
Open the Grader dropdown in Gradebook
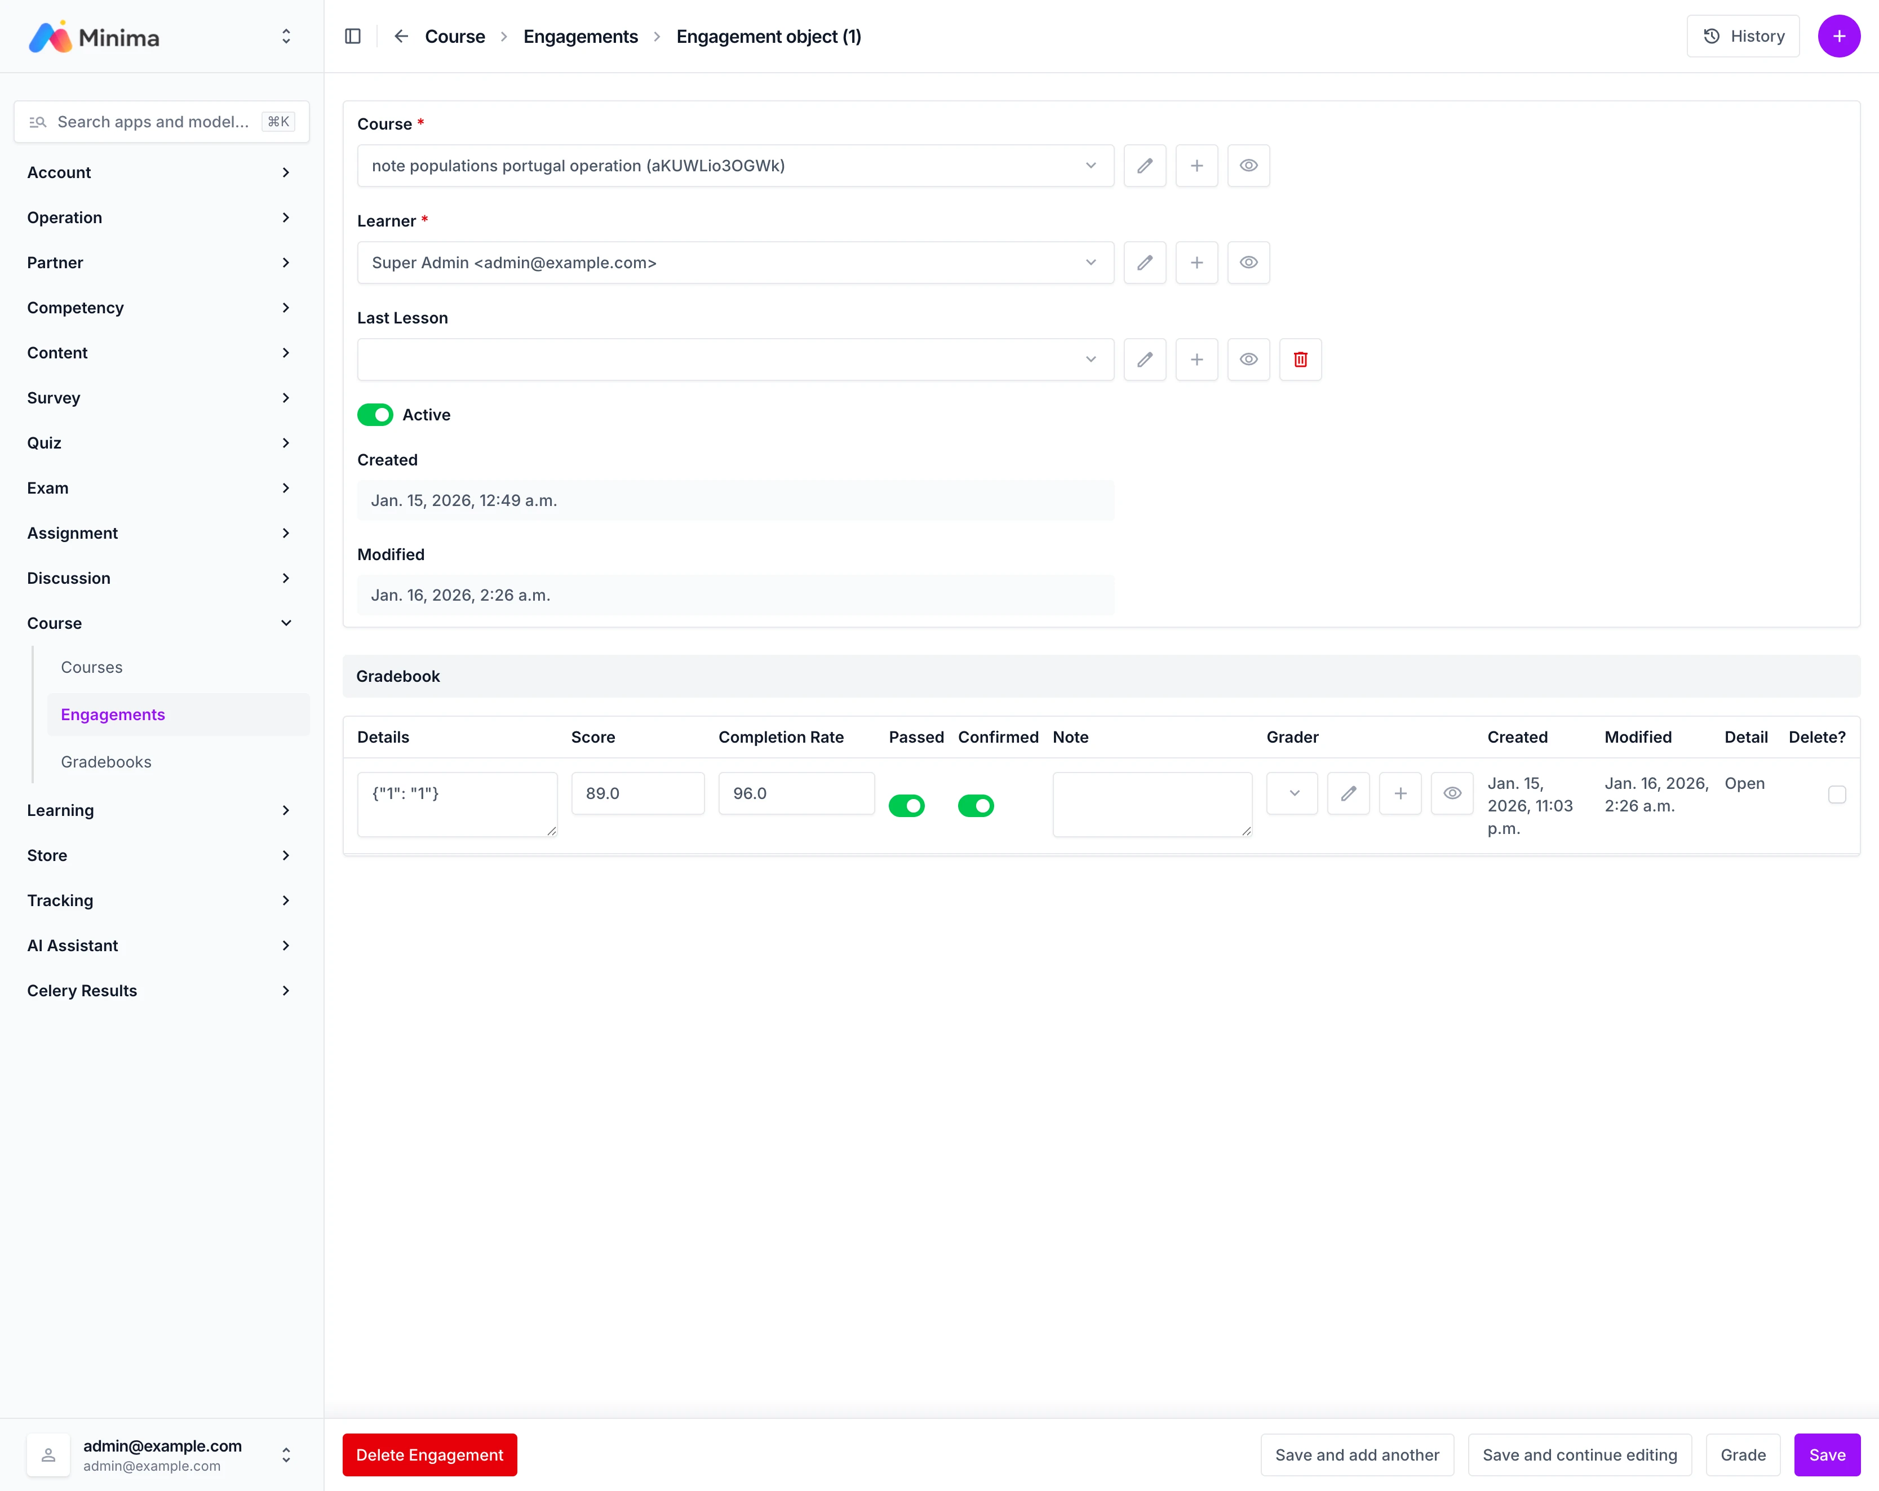point(1292,793)
